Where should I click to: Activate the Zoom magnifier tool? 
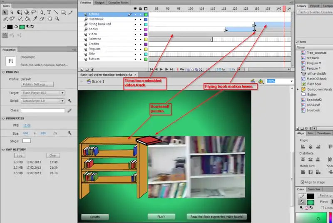(57, 19)
